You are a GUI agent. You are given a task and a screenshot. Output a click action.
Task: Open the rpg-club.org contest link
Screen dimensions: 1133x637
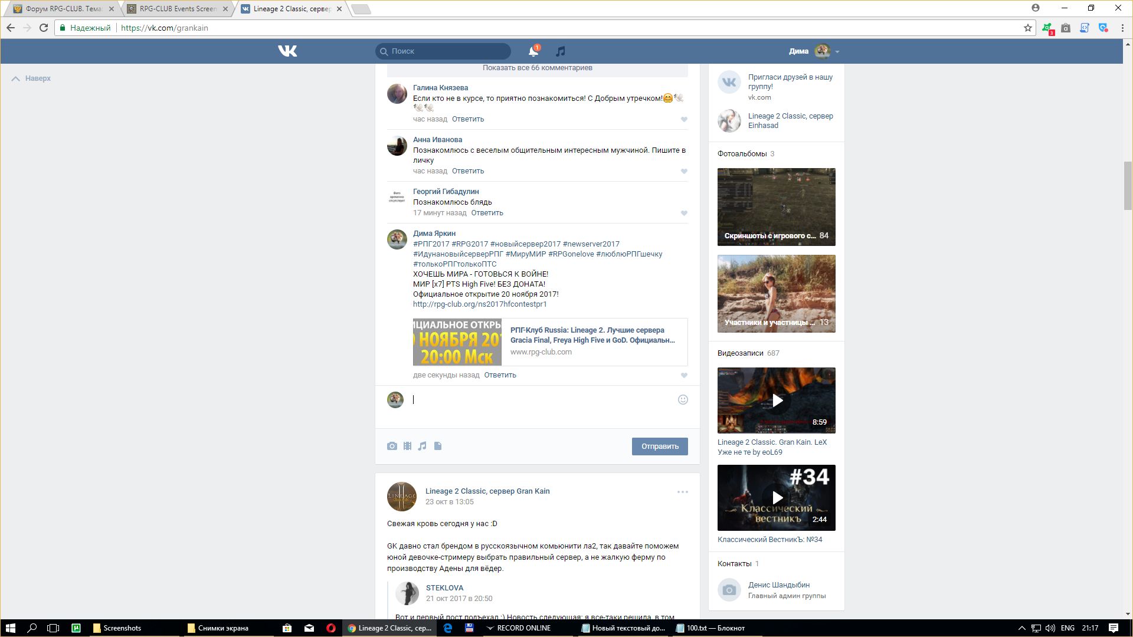[480, 304]
